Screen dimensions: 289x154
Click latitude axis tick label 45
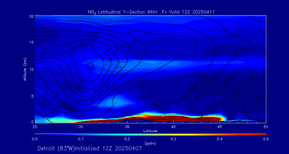[220, 127]
